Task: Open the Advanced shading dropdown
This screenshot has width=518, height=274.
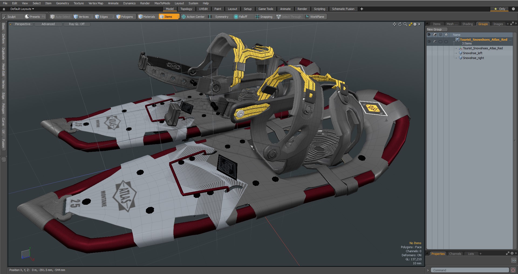Action: [x=48, y=24]
